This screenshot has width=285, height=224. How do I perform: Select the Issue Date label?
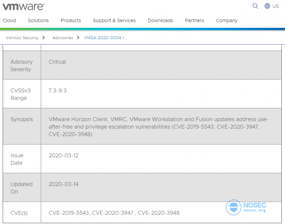[x=17, y=159]
